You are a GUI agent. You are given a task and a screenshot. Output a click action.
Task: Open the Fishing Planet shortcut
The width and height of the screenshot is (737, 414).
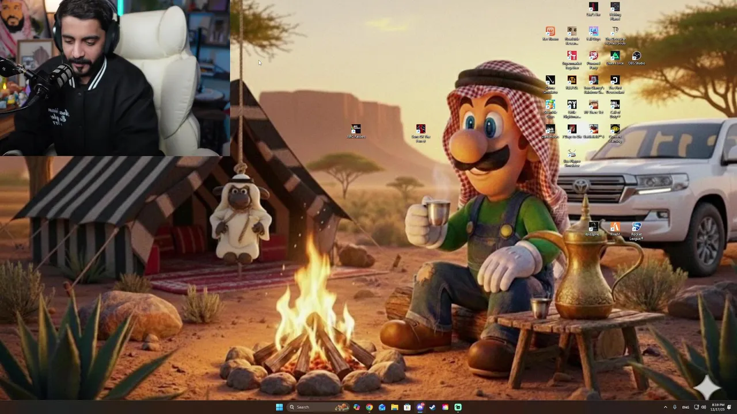click(615, 10)
